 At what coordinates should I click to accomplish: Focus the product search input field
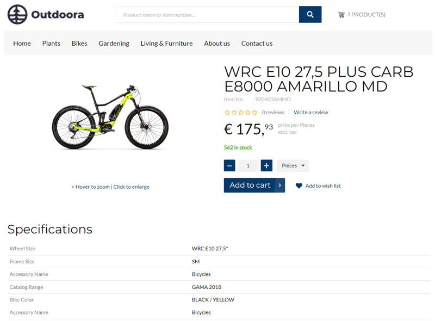207,15
